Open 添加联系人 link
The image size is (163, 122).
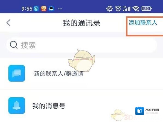click(143, 23)
